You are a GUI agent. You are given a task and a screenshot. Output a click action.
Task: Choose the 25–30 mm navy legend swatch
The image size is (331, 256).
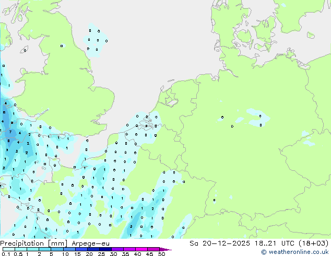(105, 249)
